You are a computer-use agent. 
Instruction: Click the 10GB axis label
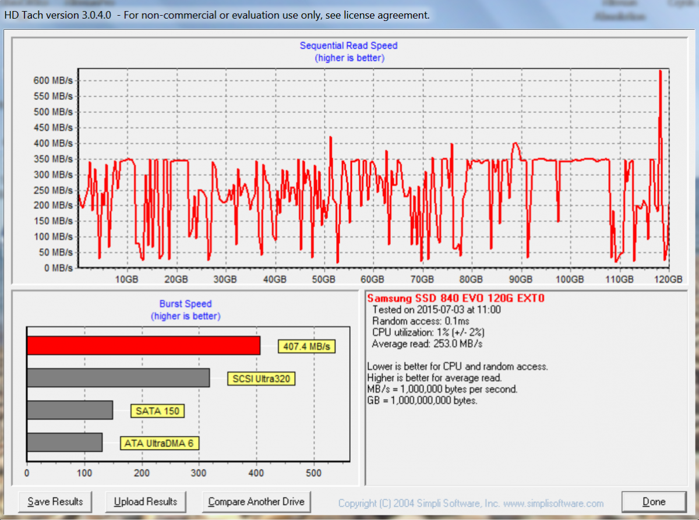(126, 280)
